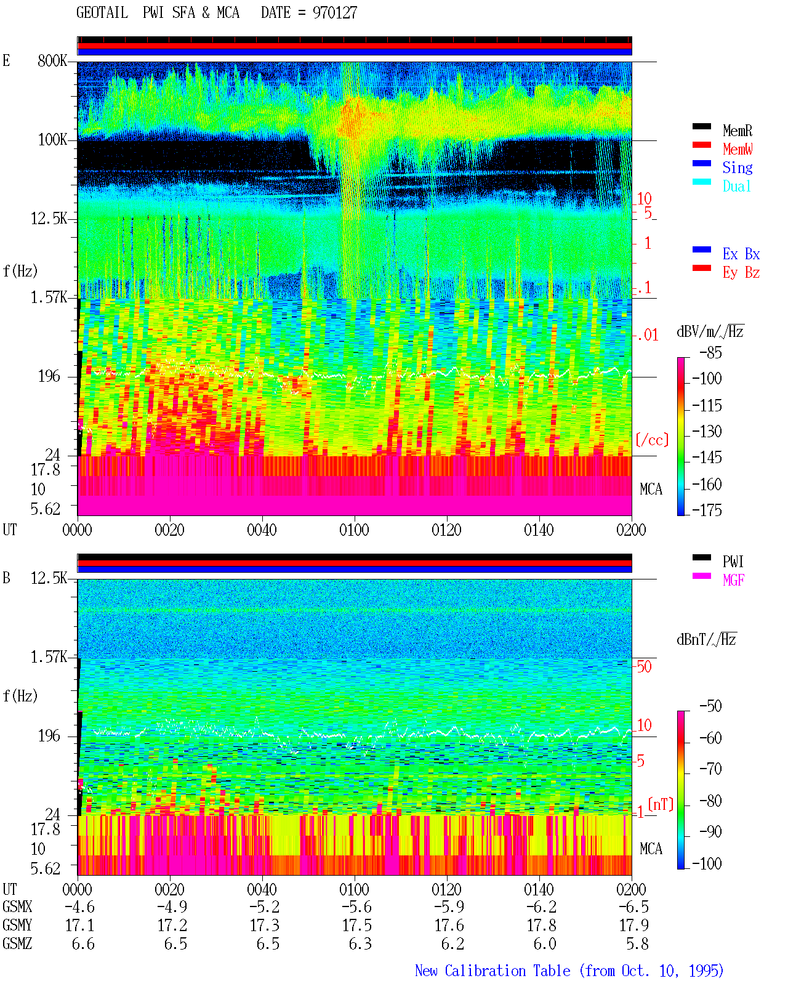This screenshot has height=981, width=788.
Task: Click the '-175' color scale value
Action: pos(707,510)
